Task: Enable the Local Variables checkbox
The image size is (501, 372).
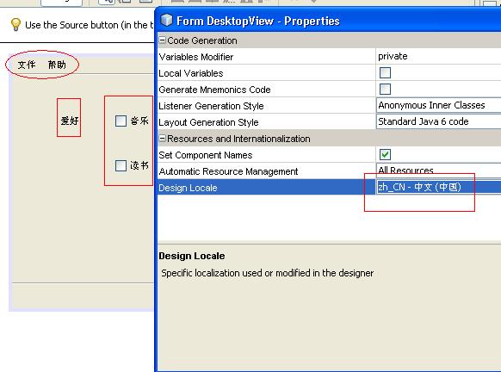Action: (385, 73)
